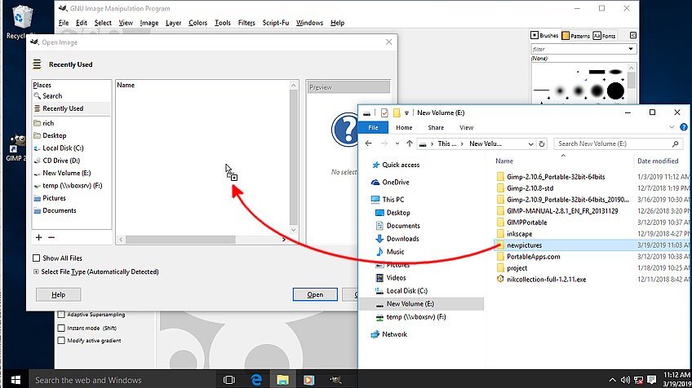Select the nikcollection-full-1.2.11.exe file
The width and height of the screenshot is (692, 388).
tap(547, 279)
